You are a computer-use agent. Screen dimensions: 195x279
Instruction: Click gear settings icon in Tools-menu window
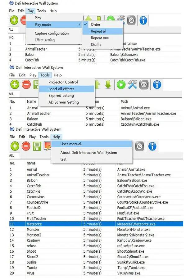(x=144, y=84)
